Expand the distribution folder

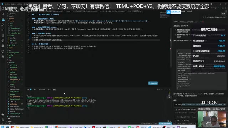click(14, 77)
